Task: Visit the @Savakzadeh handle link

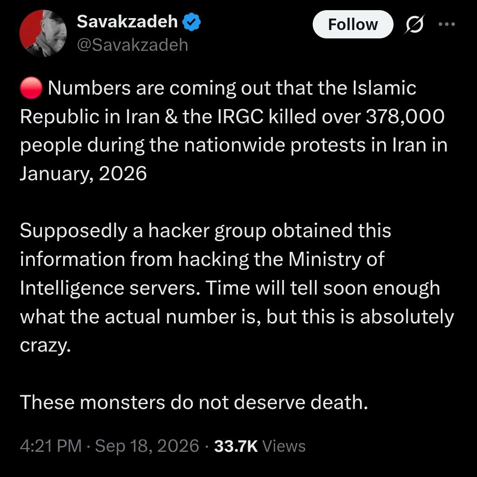Action: coord(132,45)
